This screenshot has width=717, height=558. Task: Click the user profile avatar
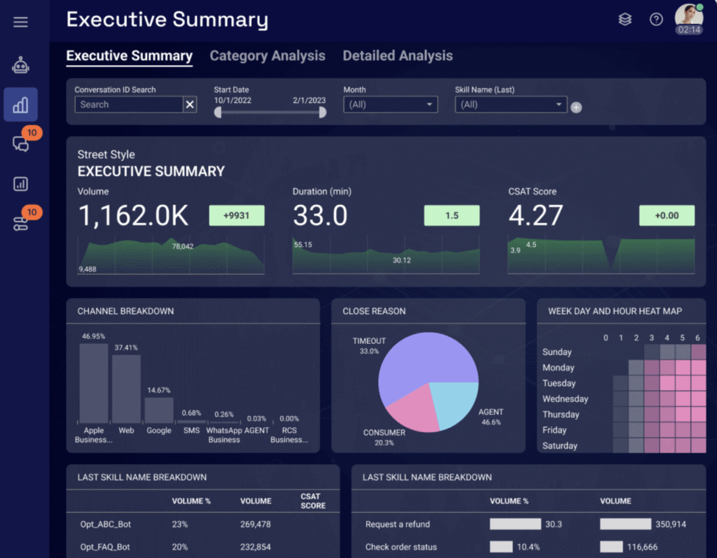point(688,15)
